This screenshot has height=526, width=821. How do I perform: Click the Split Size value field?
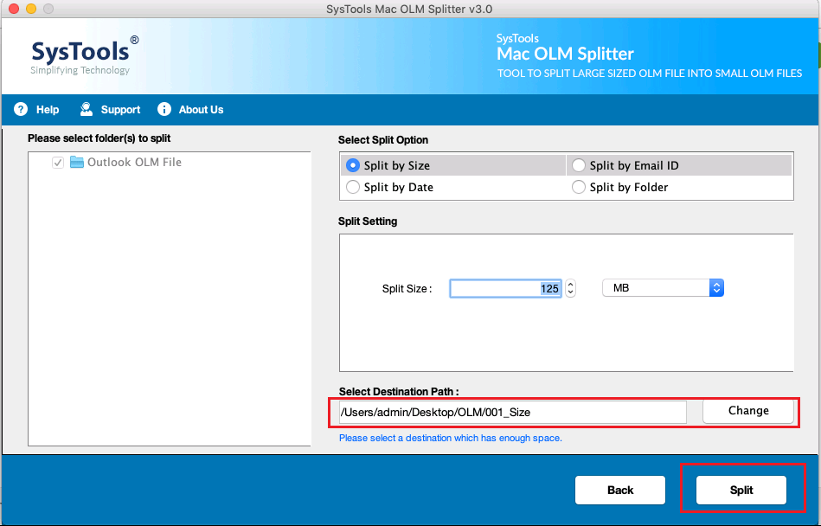point(506,288)
